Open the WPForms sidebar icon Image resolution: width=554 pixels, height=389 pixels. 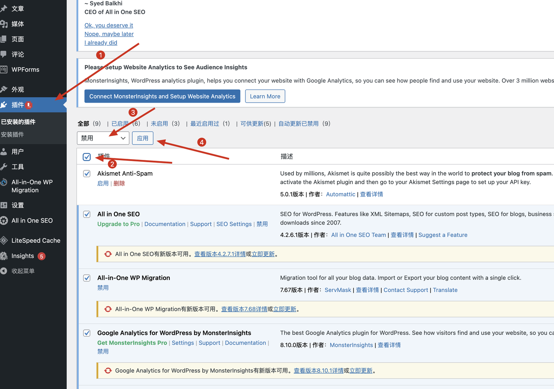pos(4,70)
